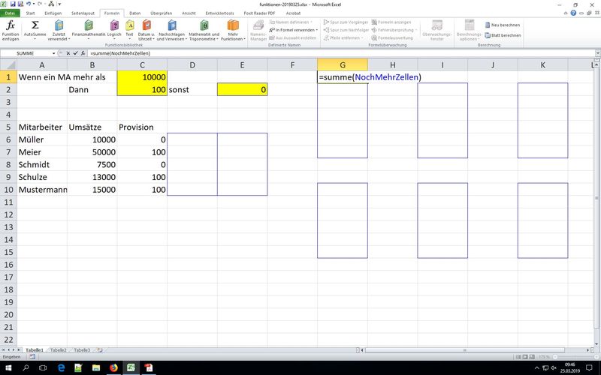Save the workbook from quick access toolbar
This screenshot has width=601, height=375.
click(13, 4)
